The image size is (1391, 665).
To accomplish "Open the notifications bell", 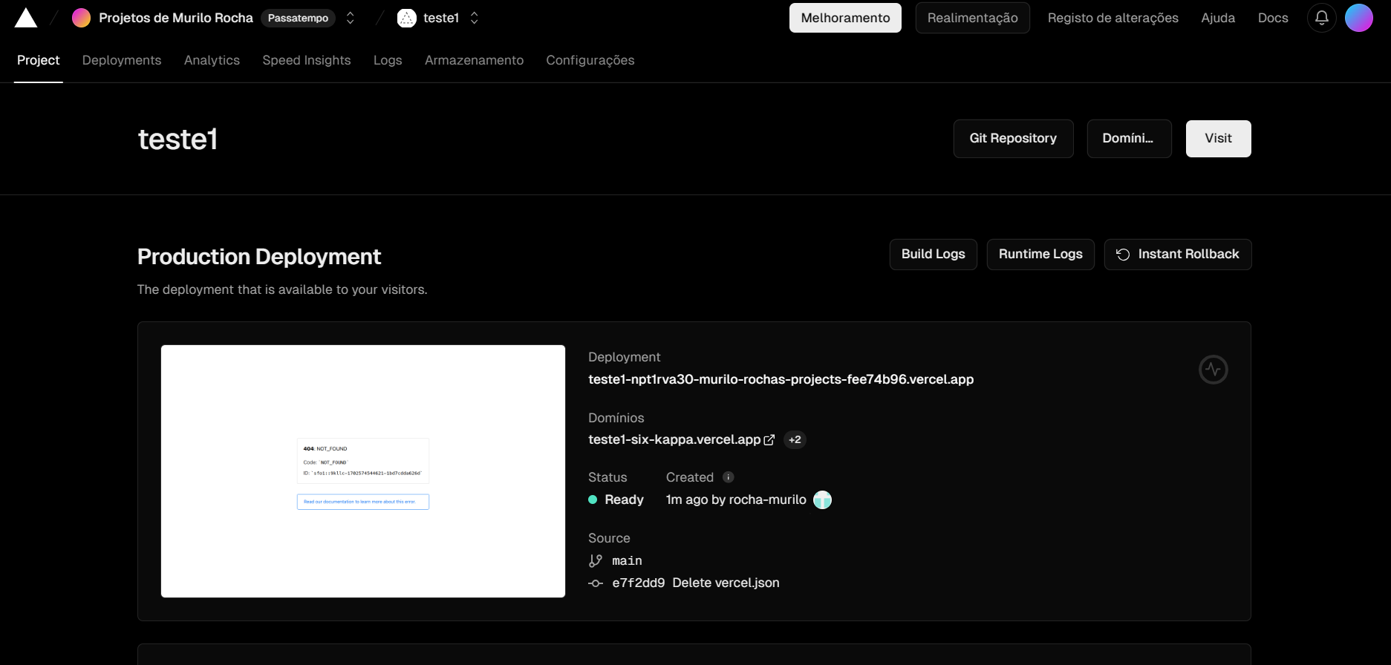I will tap(1322, 18).
